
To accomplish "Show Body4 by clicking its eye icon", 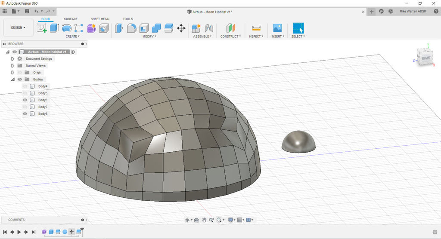I will click(25, 86).
